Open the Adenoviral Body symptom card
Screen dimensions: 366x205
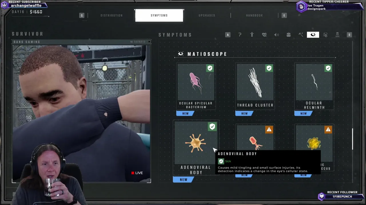(196, 147)
